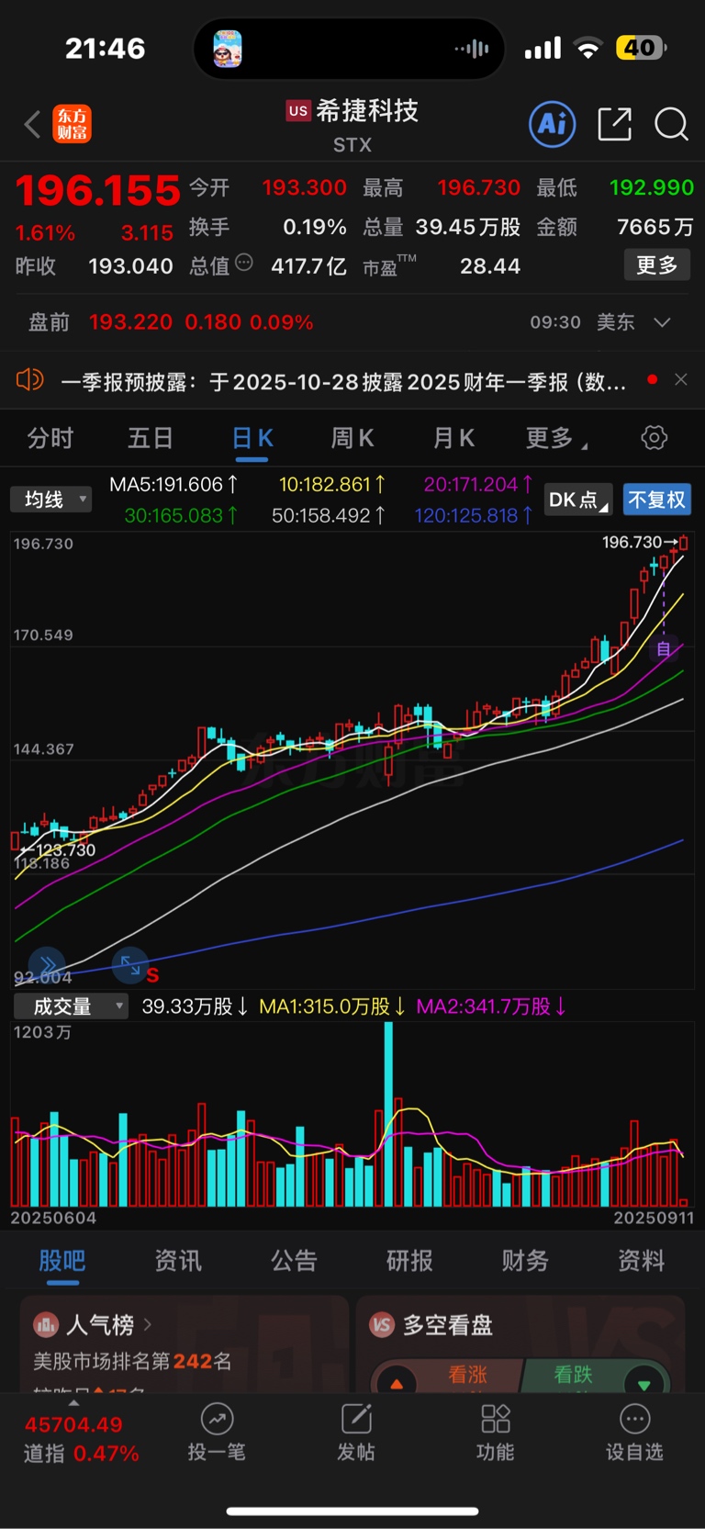This screenshot has height=1529, width=705.
Task: Tap the STX ticker symbol
Action: tap(352, 145)
